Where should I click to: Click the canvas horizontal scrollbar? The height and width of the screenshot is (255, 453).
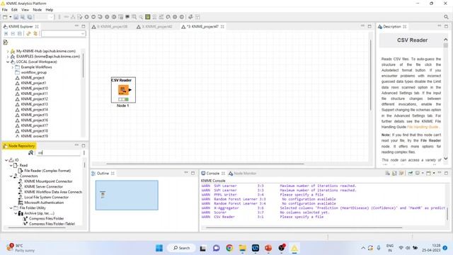point(205,164)
